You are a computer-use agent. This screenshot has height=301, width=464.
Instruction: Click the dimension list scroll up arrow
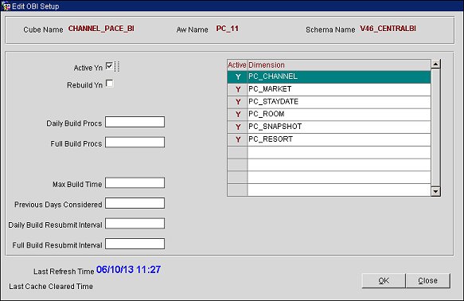coord(435,64)
